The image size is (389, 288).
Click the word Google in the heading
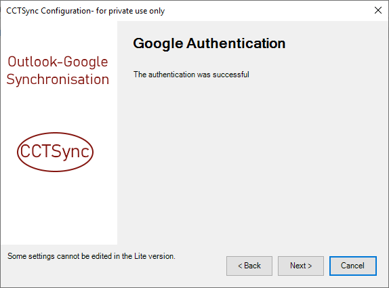tap(158, 43)
